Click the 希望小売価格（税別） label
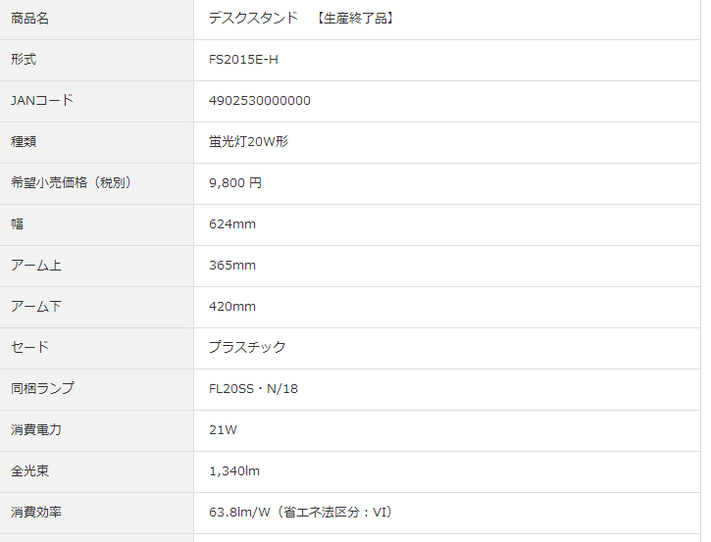711x542 pixels. [71, 183]
